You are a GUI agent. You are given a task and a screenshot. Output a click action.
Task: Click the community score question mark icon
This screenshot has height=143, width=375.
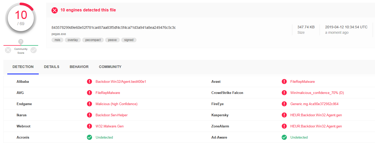(x=21, y=42)
